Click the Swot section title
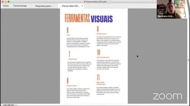This screenshot has width=190, height=106. pyautogui.click(x=68, y=35)
